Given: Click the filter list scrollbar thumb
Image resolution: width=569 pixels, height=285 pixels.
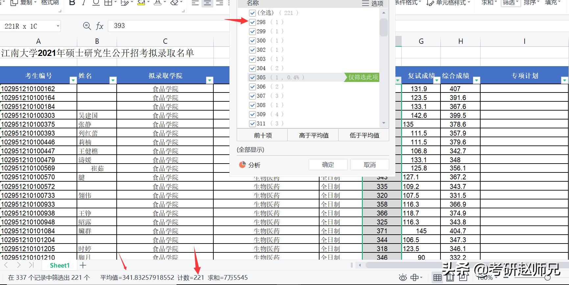Looking at the screenshot, I should tap(384, 27).
